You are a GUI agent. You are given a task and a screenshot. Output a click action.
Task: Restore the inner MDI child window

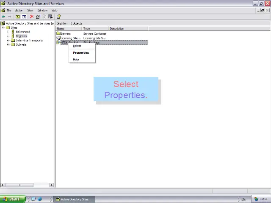[x=263, y=10]
